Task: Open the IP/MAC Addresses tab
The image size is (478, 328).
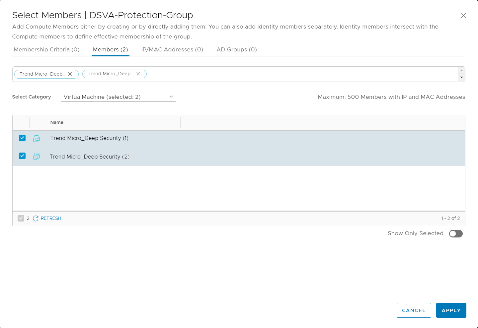Action: (x=172, y=49)
